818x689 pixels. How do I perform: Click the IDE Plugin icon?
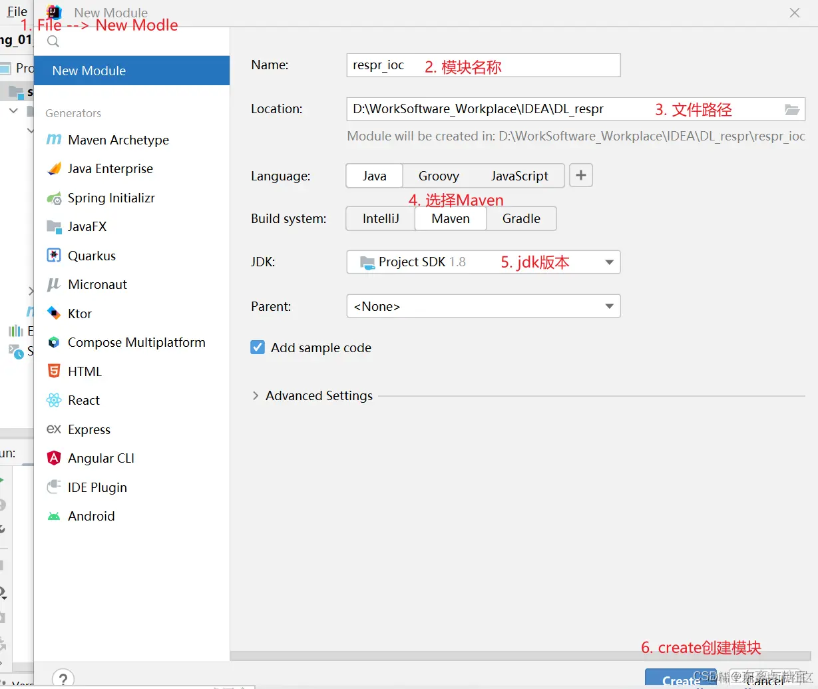click(54, 487)
